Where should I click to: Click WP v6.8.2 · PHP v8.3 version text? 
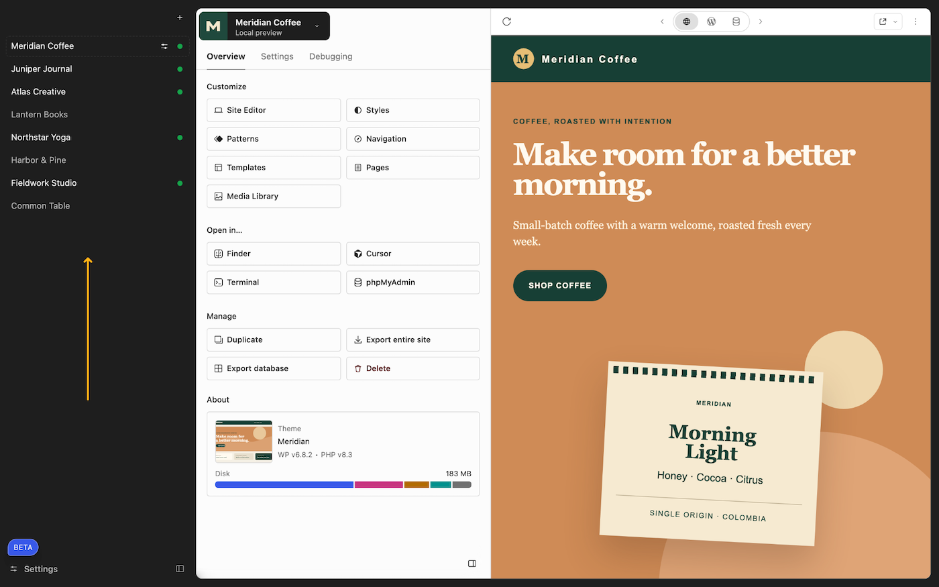pyautogui.click(x=315, y=455)
